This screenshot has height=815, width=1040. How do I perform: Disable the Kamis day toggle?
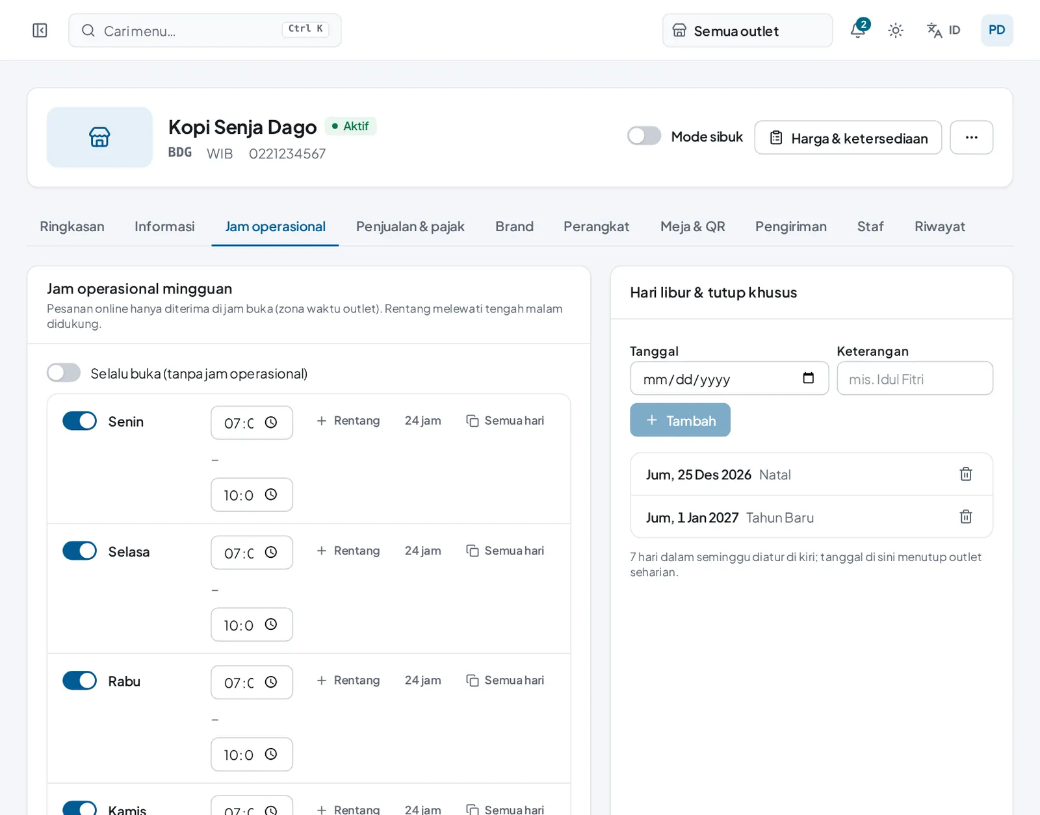coord(79,808)
